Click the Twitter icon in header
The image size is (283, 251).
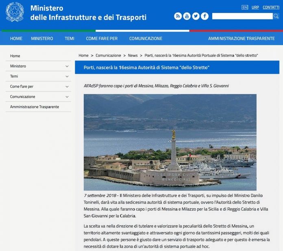(196, 16)
